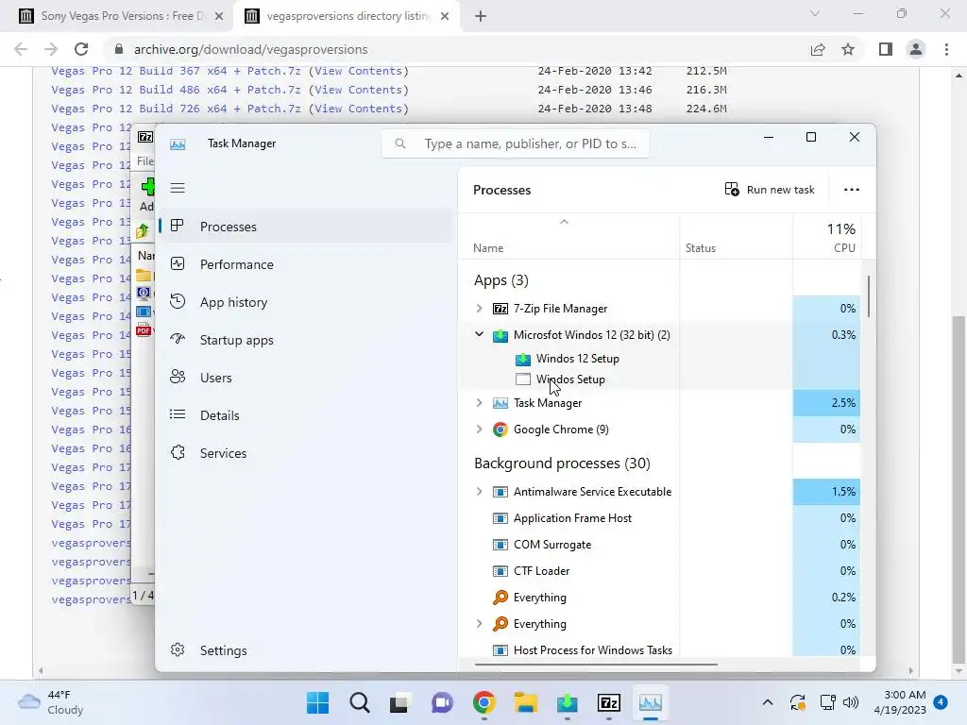Open taskbar Search
967x725 pixels.
(359, 702)
